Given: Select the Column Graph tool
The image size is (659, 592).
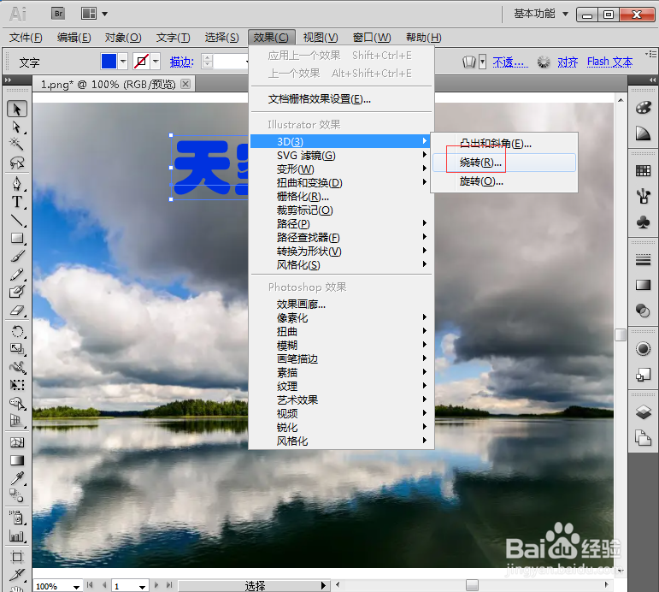Looking at the screenshot, I should [x=17, y=536].
